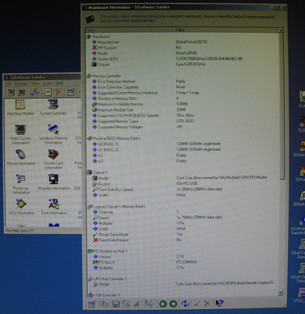Screen dimensions: 305x314
Task: Select the Front Side Bus Speed row
Action: click(183, 190)
